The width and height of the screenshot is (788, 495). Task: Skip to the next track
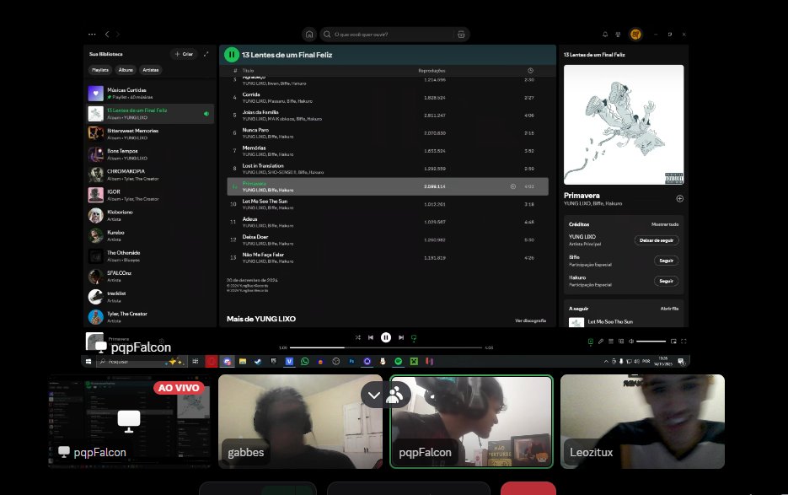click(401, 337)
